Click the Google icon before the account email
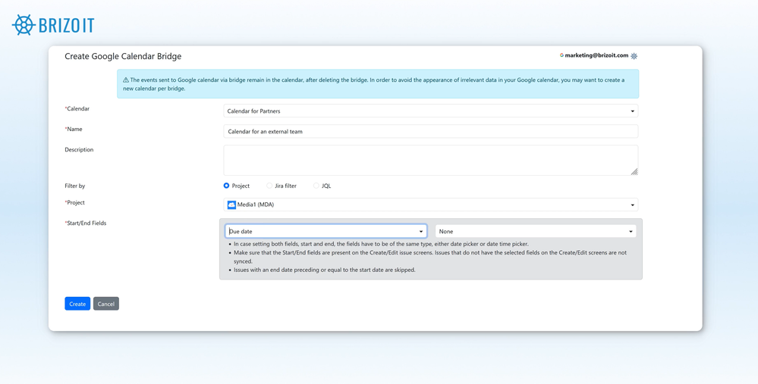The image size is (758, 384). click(x=561, y=55)
